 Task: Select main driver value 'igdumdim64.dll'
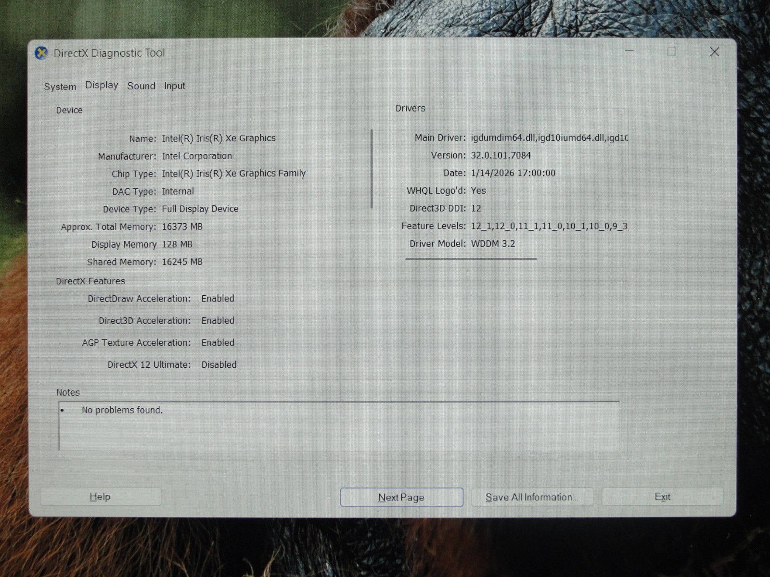[x=503, y=138]
